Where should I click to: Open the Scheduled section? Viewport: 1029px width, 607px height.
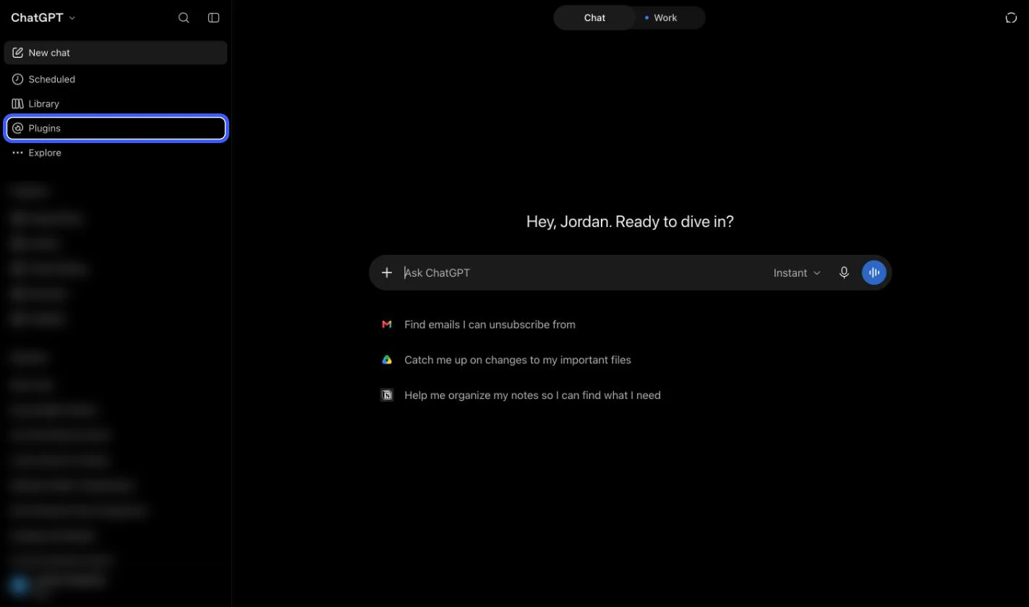(x=116, y=79)
